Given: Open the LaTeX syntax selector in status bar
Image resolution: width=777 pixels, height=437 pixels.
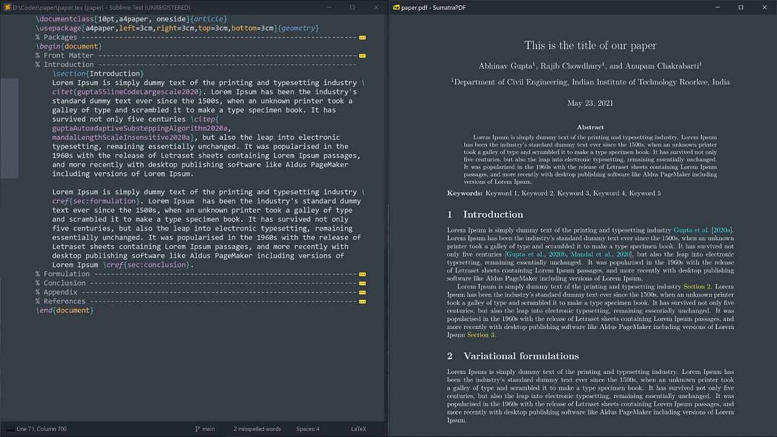Looking at the screenshot, I should coord(358,429).
